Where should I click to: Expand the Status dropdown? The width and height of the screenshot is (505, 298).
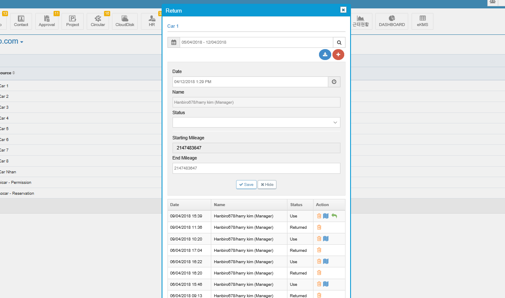[256, 123]
